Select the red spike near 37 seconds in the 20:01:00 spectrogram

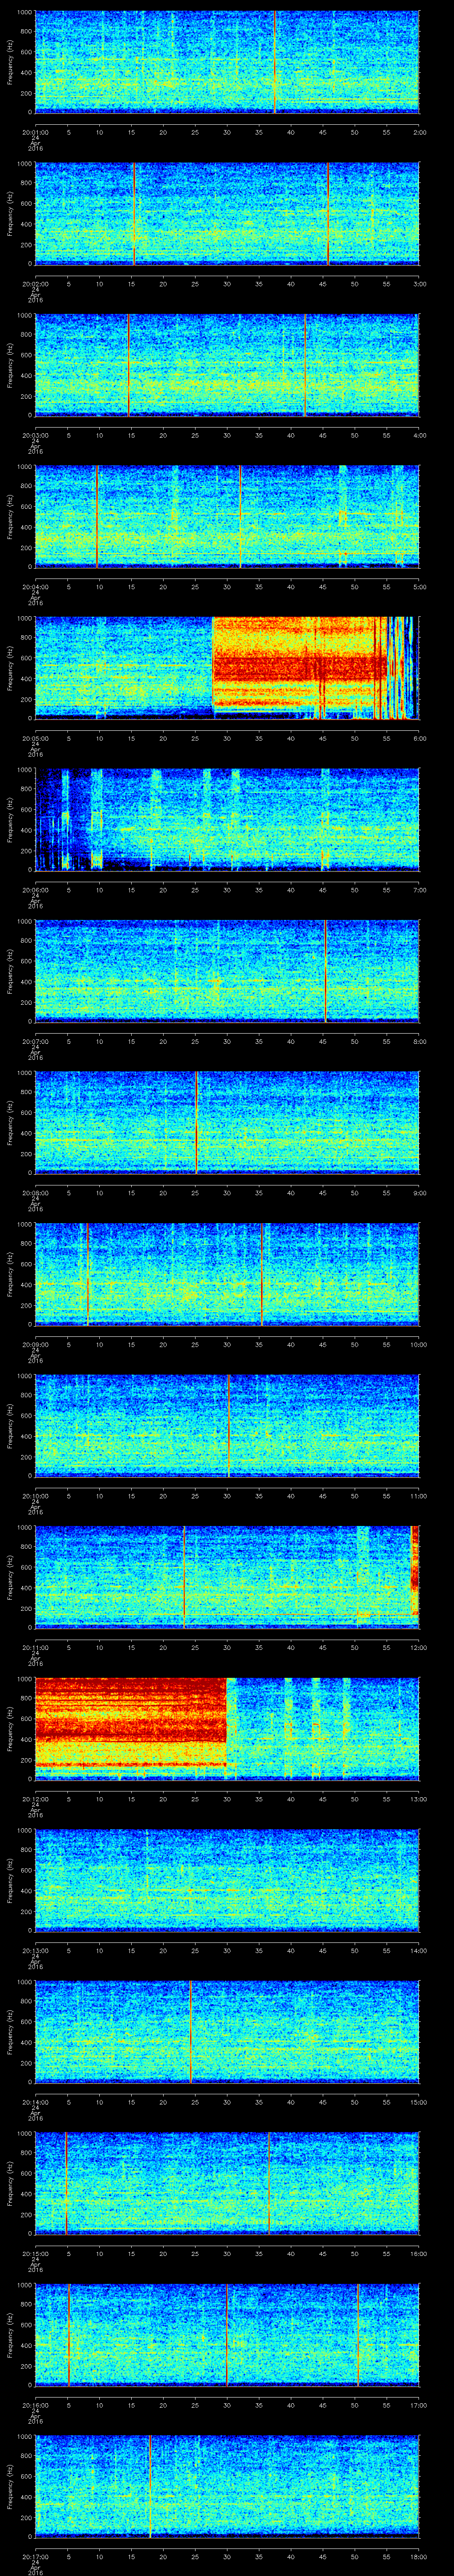point(274,62)
